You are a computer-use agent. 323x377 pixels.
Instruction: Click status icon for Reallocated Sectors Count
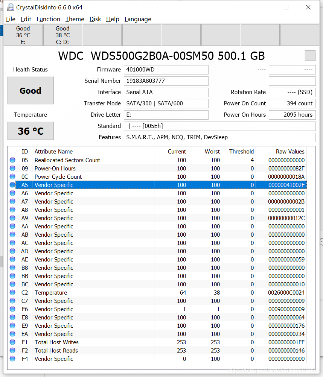click(12, 160)
